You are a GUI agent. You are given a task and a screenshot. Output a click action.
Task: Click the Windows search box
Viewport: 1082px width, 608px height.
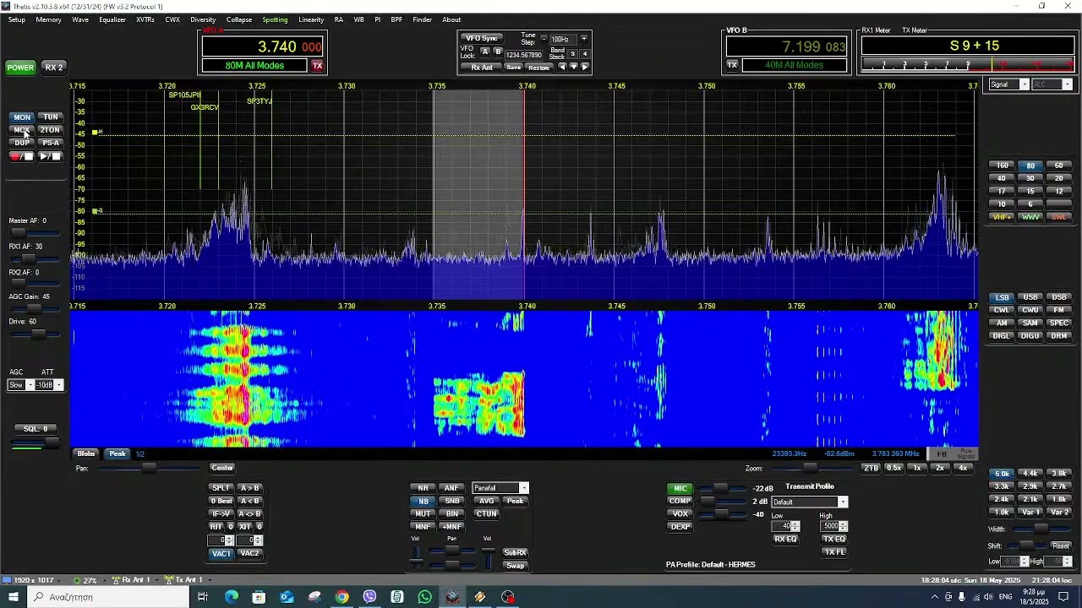[108, 597]
